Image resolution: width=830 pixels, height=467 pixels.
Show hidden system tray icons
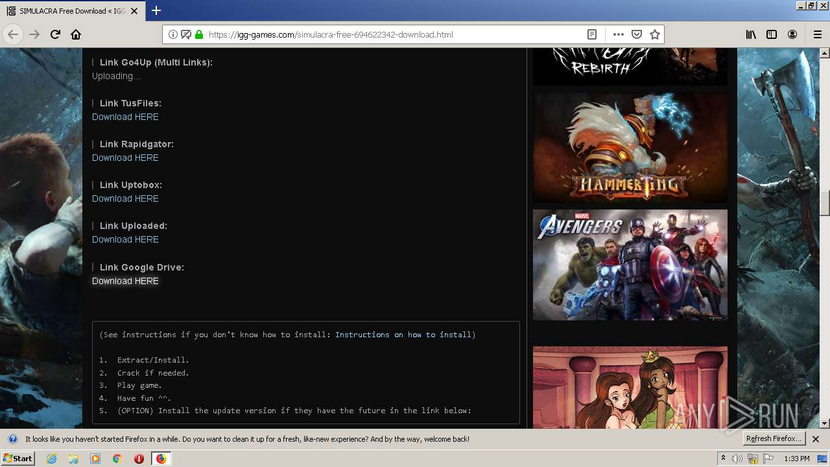click(723, 459)
